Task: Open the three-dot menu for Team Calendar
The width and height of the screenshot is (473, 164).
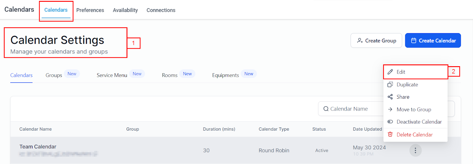Action: 415,150
